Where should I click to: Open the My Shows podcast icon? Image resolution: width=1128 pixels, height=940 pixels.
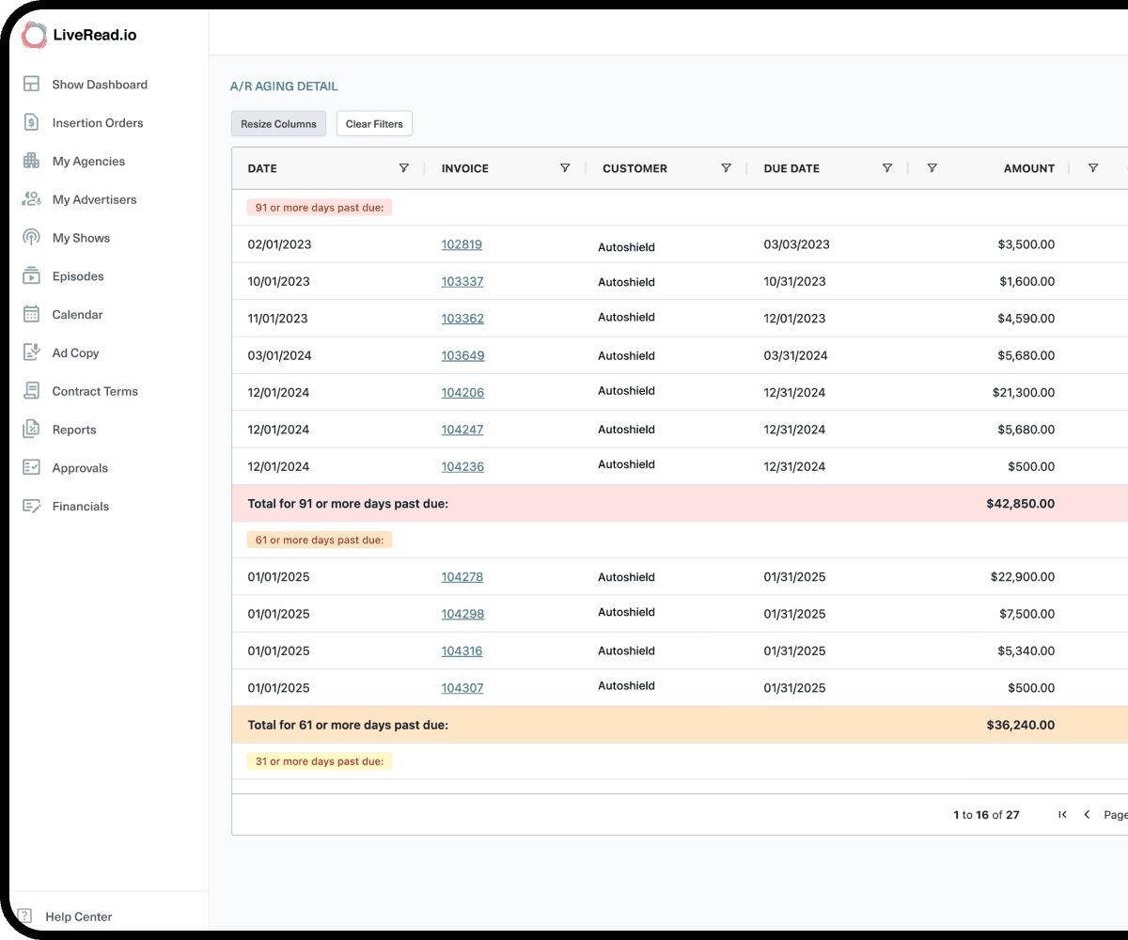pos(31,238)
